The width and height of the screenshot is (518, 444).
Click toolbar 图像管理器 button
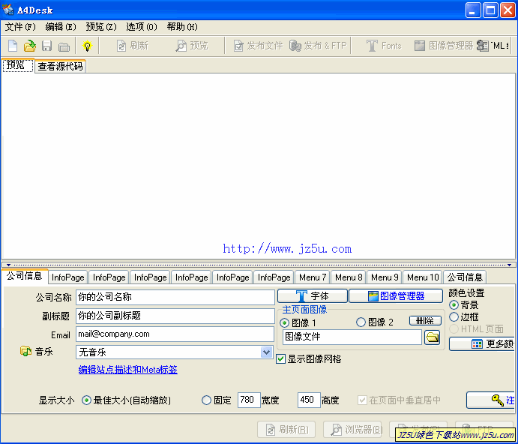tap(444, 46)
